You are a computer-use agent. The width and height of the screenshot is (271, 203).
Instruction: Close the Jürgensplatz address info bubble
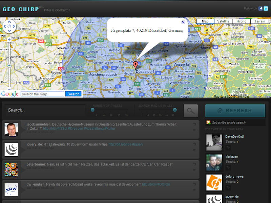(183, 22)
